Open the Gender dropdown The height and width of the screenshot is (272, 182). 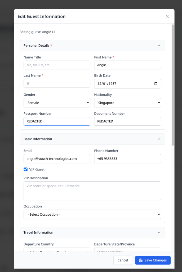(x=57, y=103)
